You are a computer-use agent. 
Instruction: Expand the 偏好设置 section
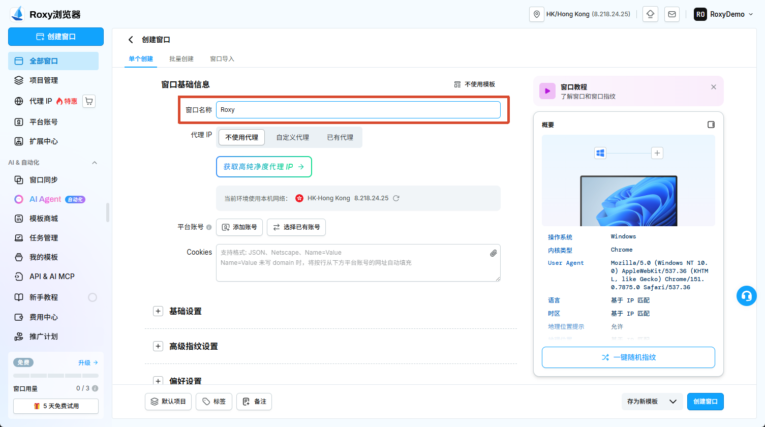pos(158,381)
